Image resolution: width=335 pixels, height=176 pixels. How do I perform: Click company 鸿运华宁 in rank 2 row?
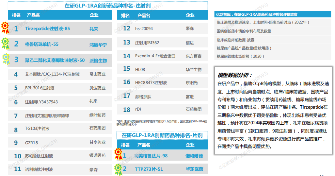pyautogui.click(x=98, y=45)
